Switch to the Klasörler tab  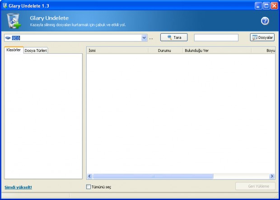(14, 50)
